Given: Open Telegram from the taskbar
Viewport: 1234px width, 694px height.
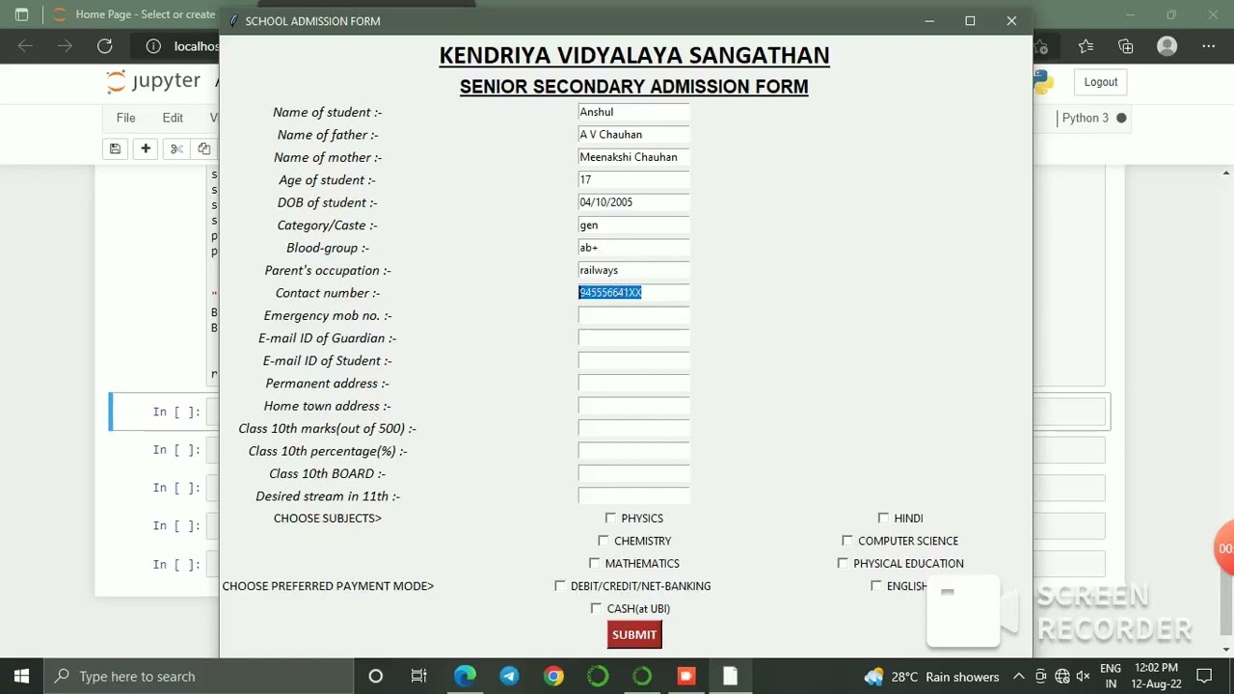Looking at the screenshot, I should [x=509, y=677].
